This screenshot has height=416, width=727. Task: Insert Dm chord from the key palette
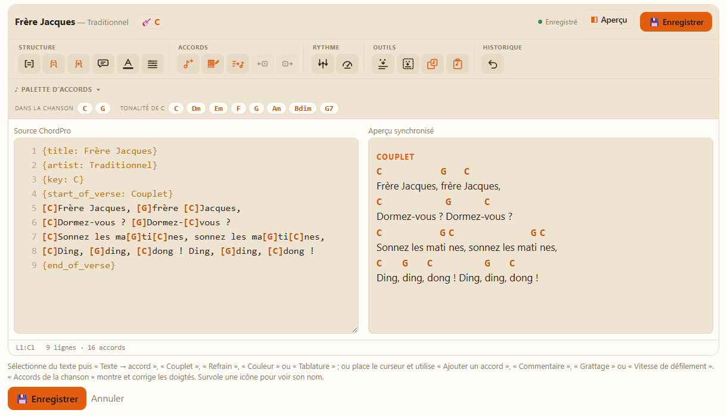196,108
